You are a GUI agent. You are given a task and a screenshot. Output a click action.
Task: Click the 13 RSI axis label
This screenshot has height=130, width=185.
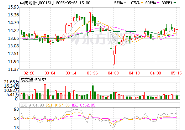coord(16,128)
